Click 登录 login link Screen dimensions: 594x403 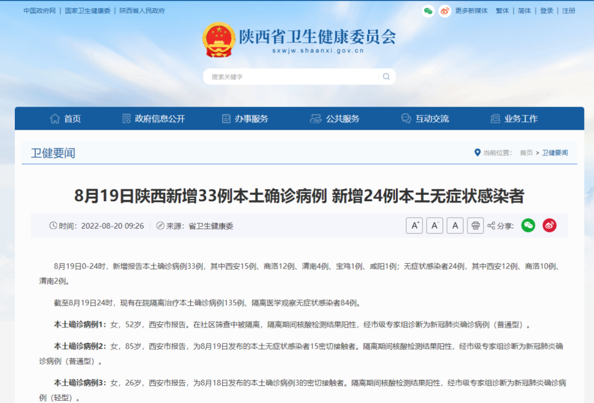tap(547, 10)
